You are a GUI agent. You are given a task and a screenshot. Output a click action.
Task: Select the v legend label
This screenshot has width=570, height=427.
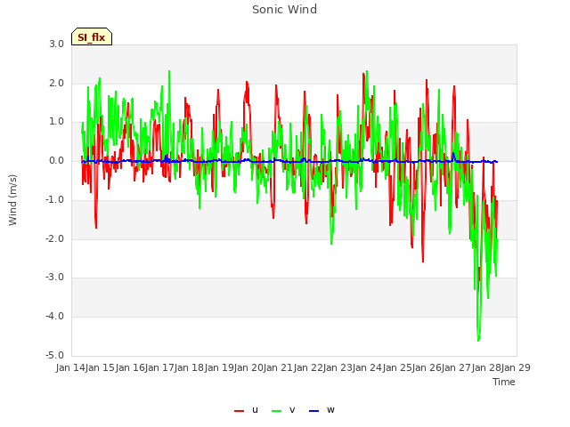click(292, 410)
